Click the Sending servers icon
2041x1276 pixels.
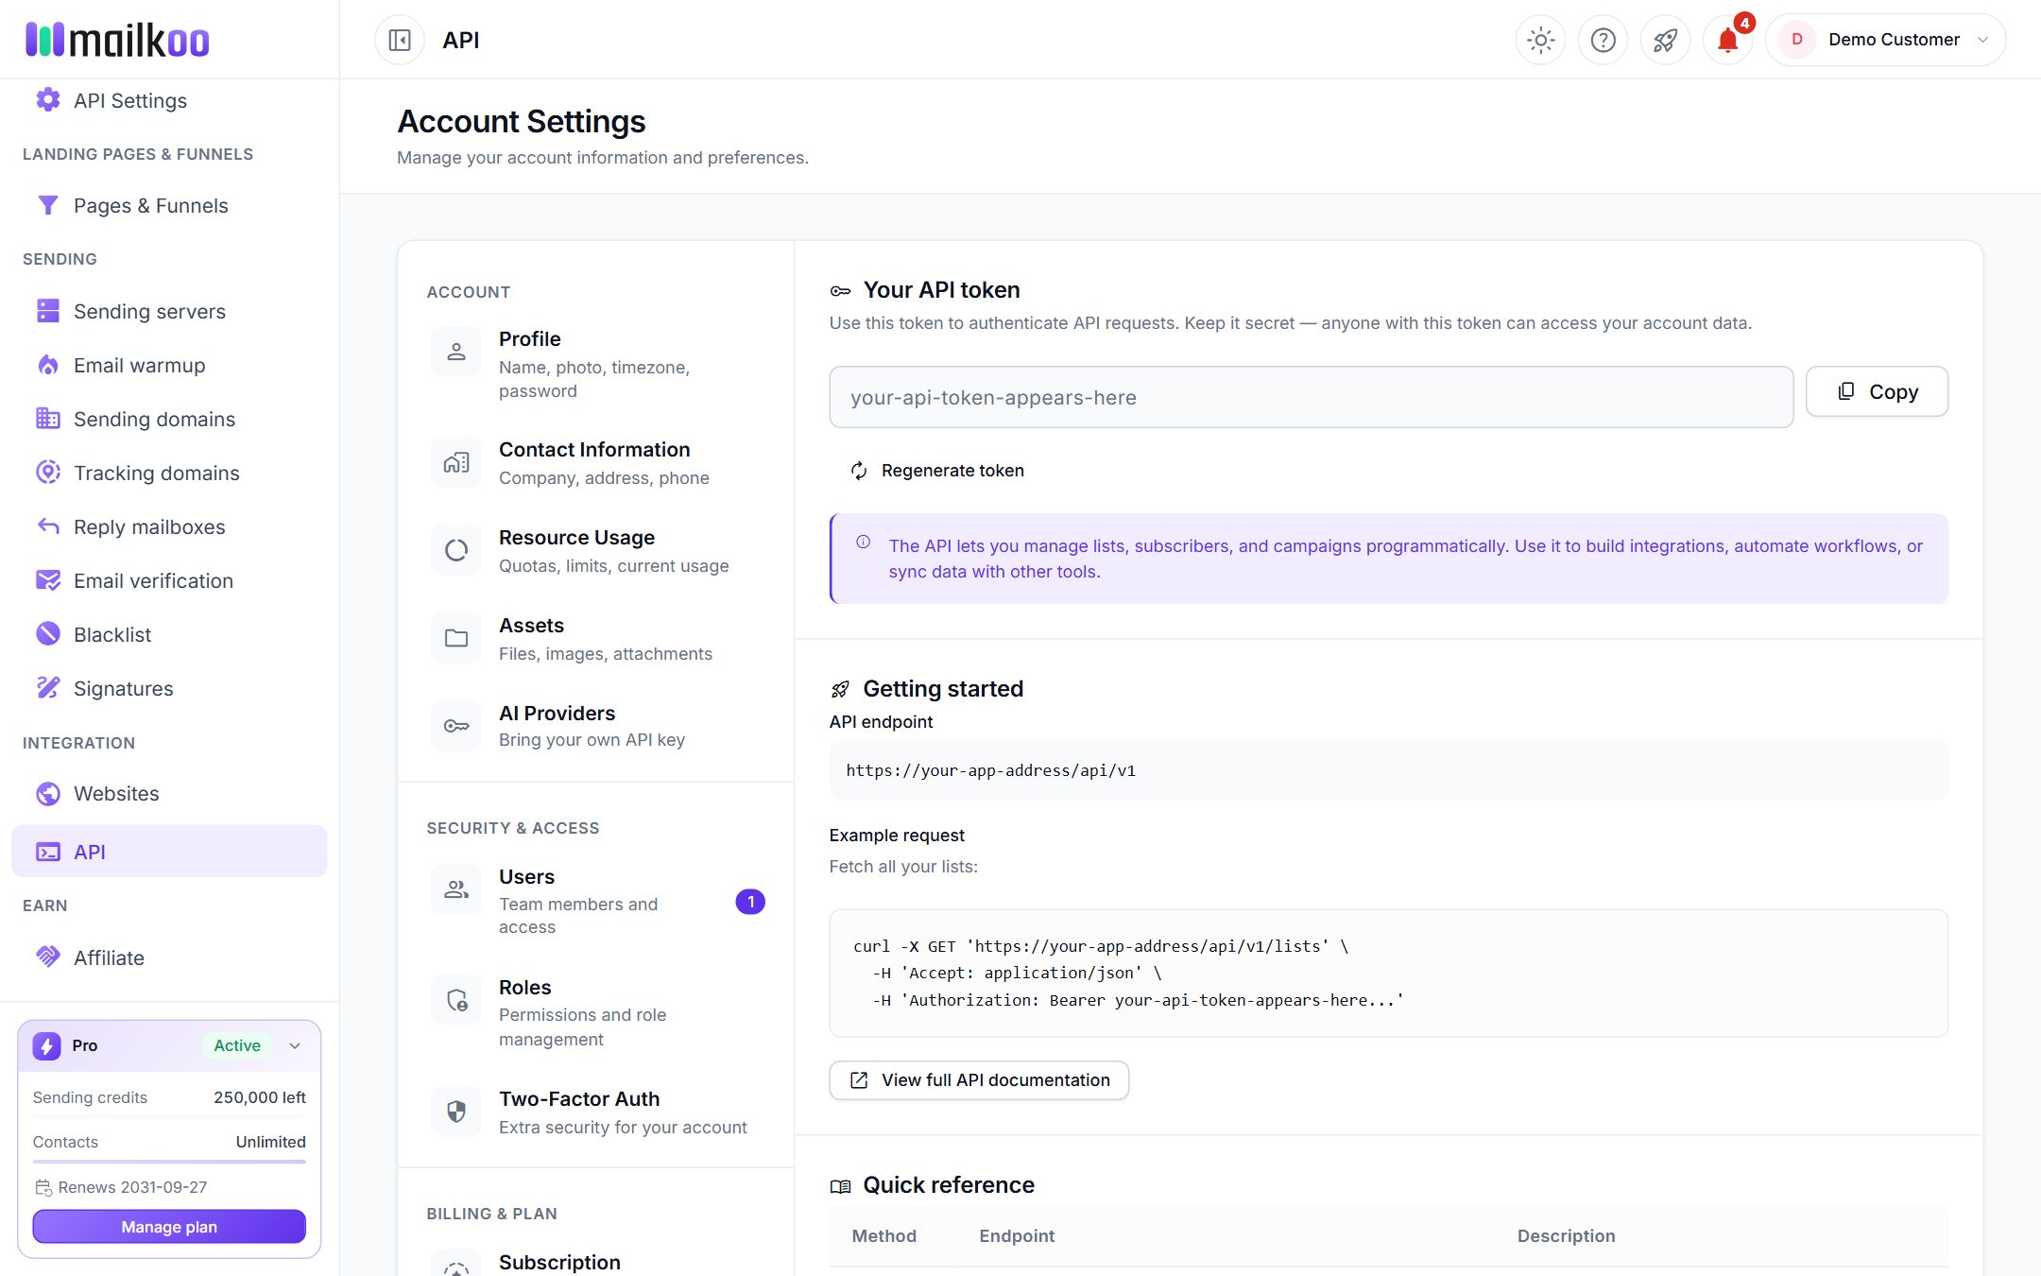point(48,311)
